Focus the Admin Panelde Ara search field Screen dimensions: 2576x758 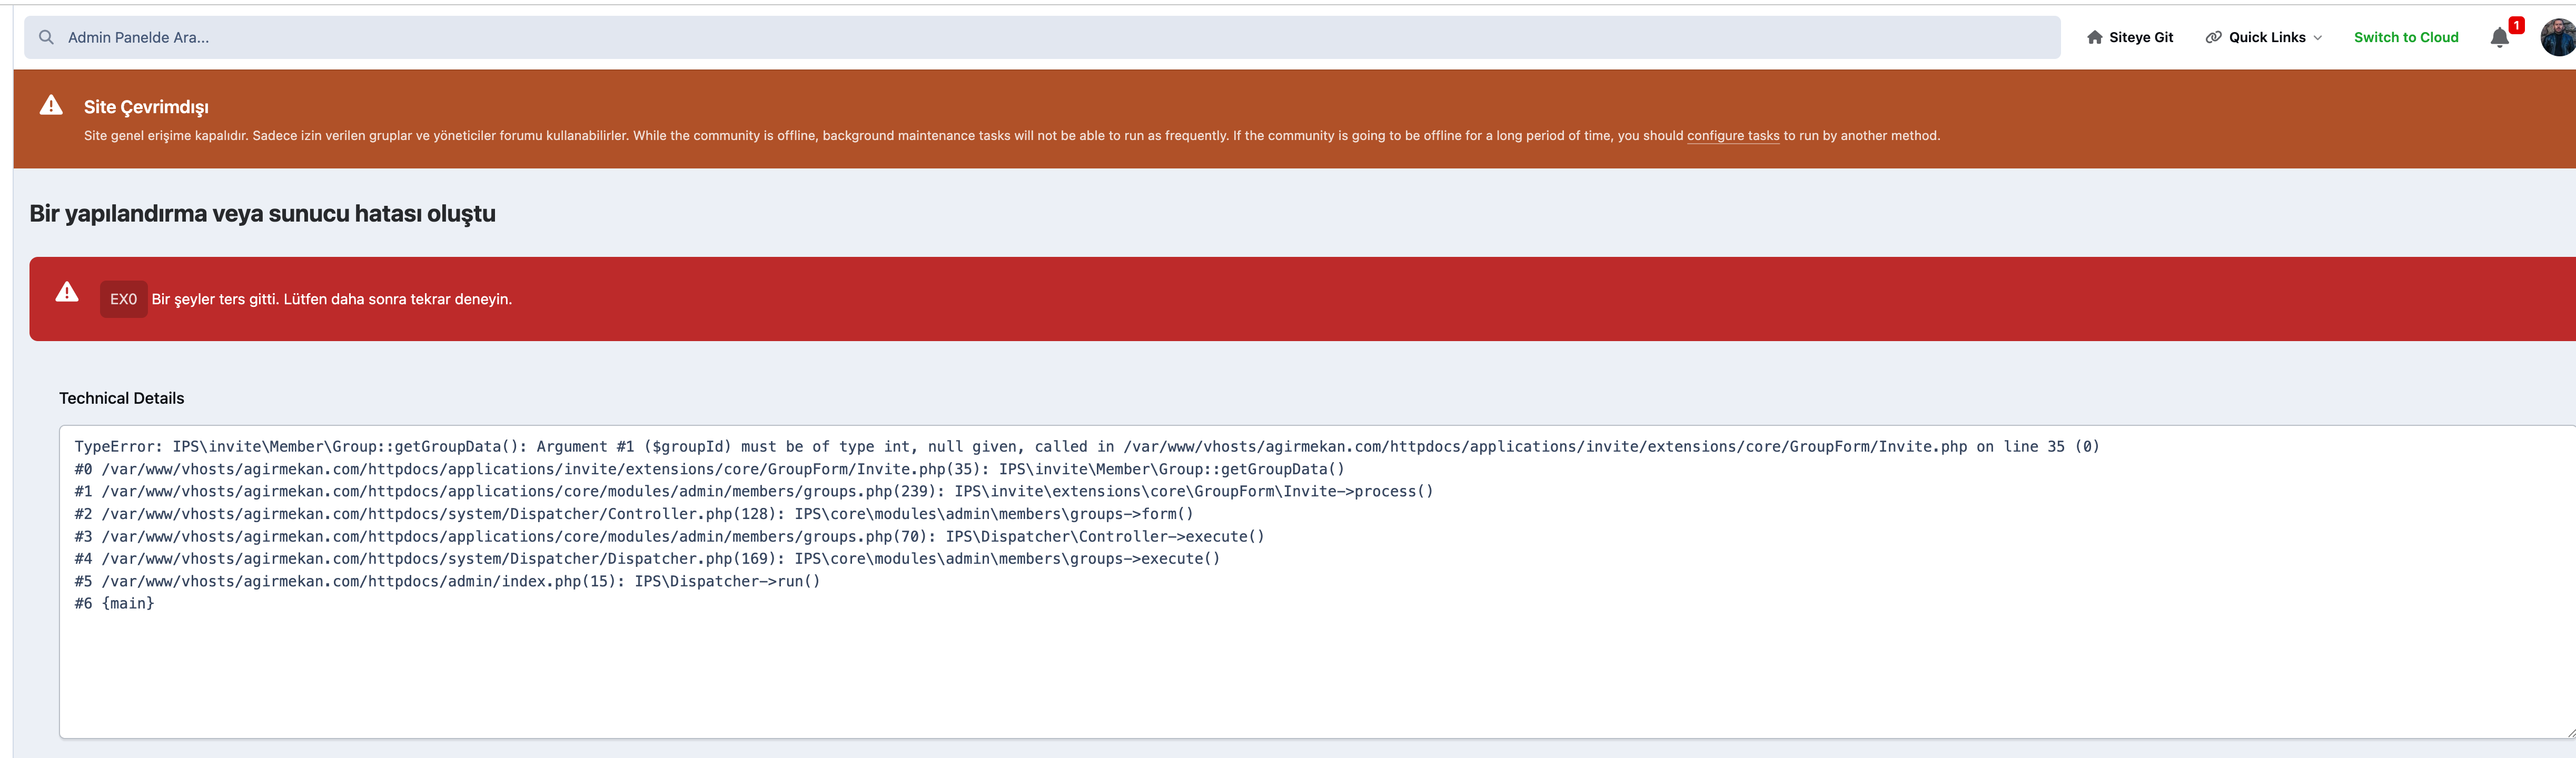tap(1000, 37)
